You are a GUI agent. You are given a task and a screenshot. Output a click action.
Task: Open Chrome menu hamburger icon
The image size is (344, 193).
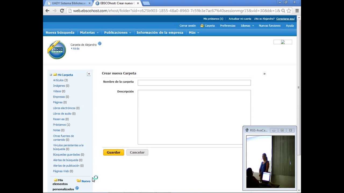297,11
